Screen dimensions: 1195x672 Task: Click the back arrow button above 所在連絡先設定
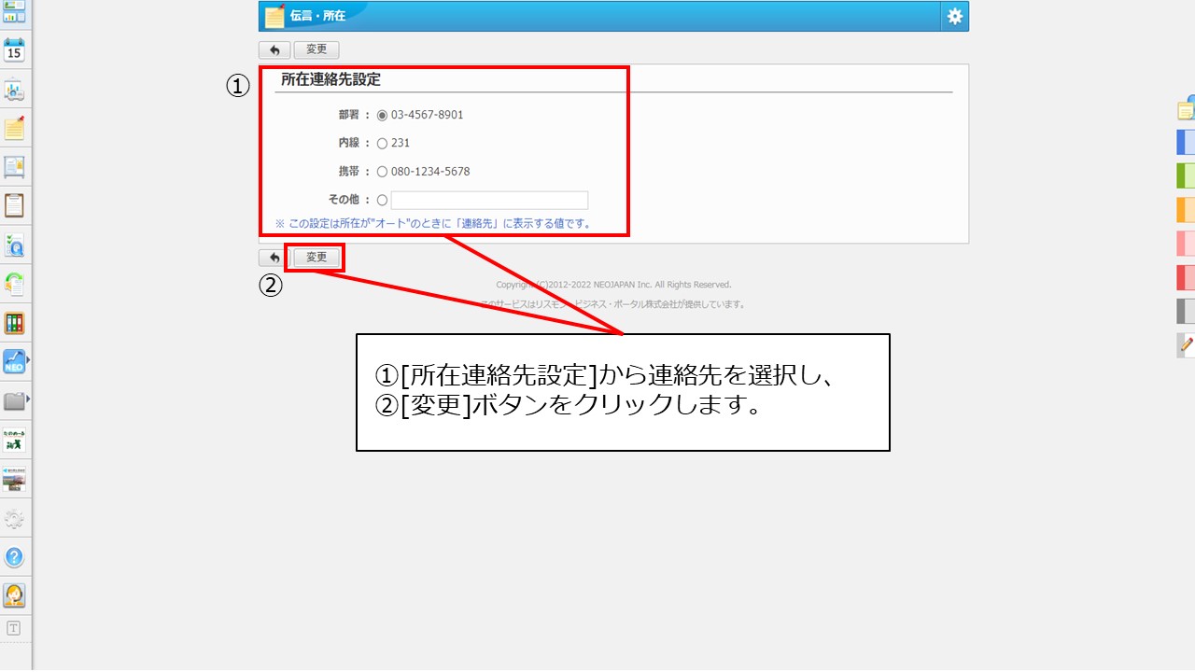[x=274, y=49]
